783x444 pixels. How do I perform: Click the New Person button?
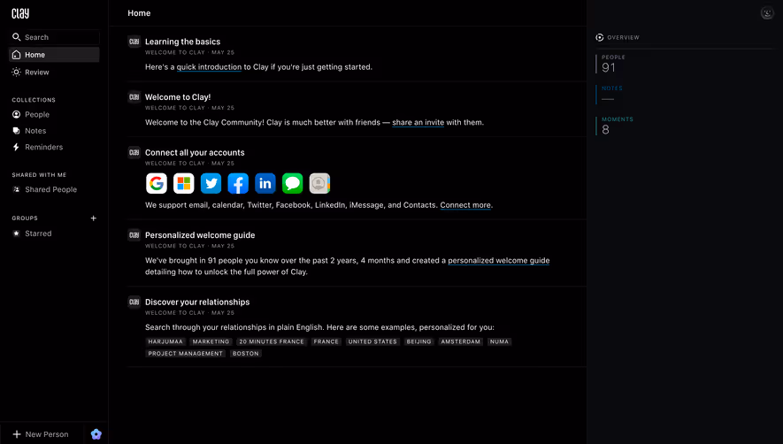(41, 434)
